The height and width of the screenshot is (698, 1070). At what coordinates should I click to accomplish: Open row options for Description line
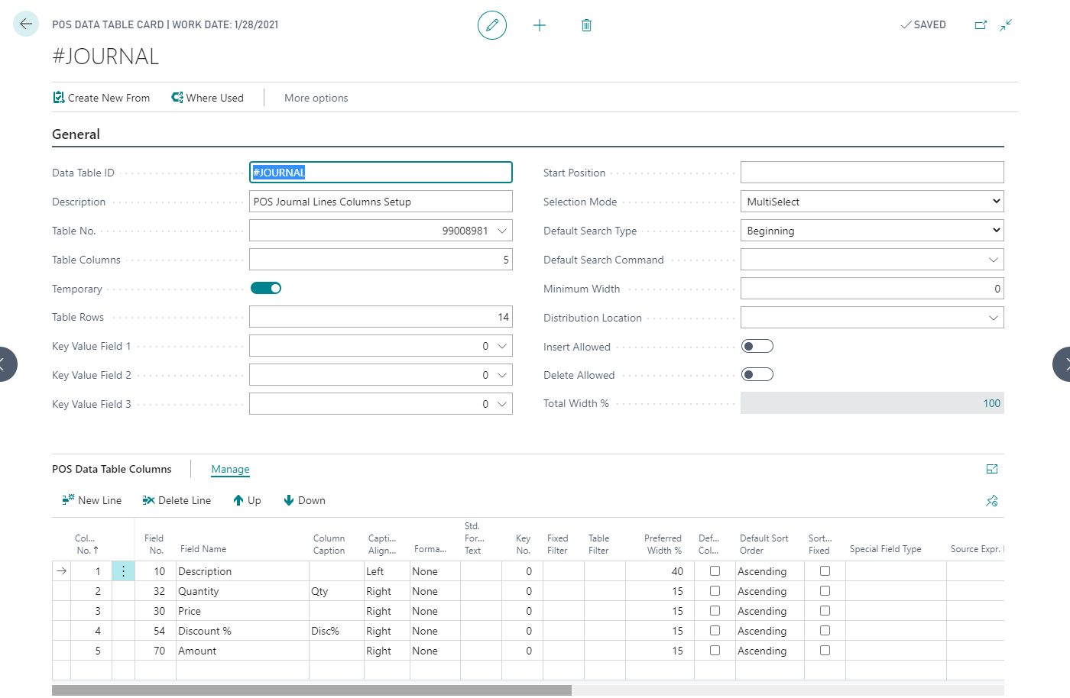[x=123, y=571]
